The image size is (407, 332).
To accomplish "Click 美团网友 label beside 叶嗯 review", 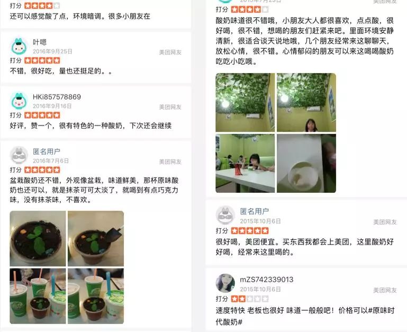I will [x=170, y=52].
